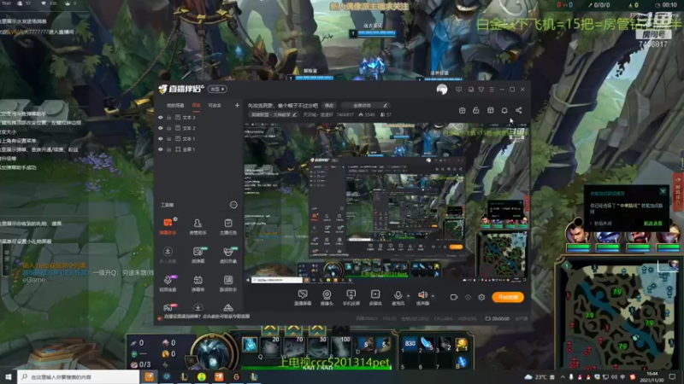Edit the game category 英雄联盟 selector

click(x=274, y=115)
